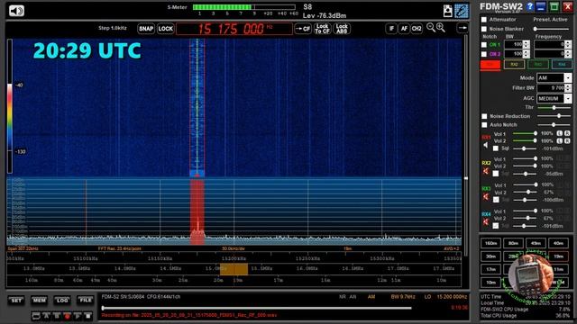Image resolution: width=577 pixels, height=324 pixels.
Task: Adjust Notch 2 BW 100 stepper
Action: click(x=527, y=54)
